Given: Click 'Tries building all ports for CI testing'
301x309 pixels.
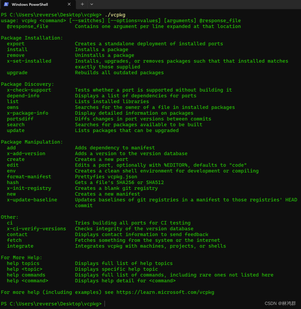Looking at the screenshot, I should [x=133, y=223].
